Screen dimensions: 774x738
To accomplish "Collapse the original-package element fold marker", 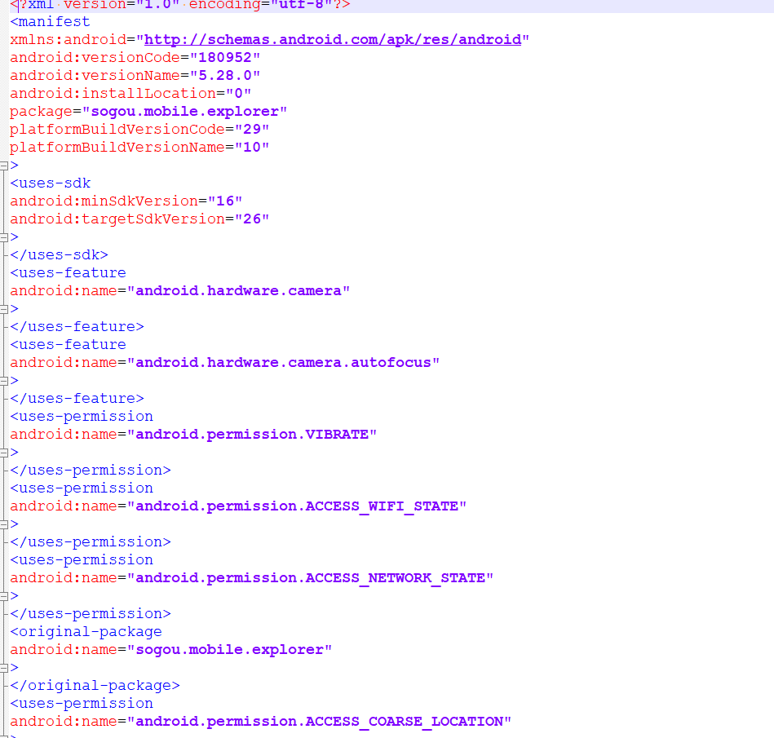I will coord(4,667).
